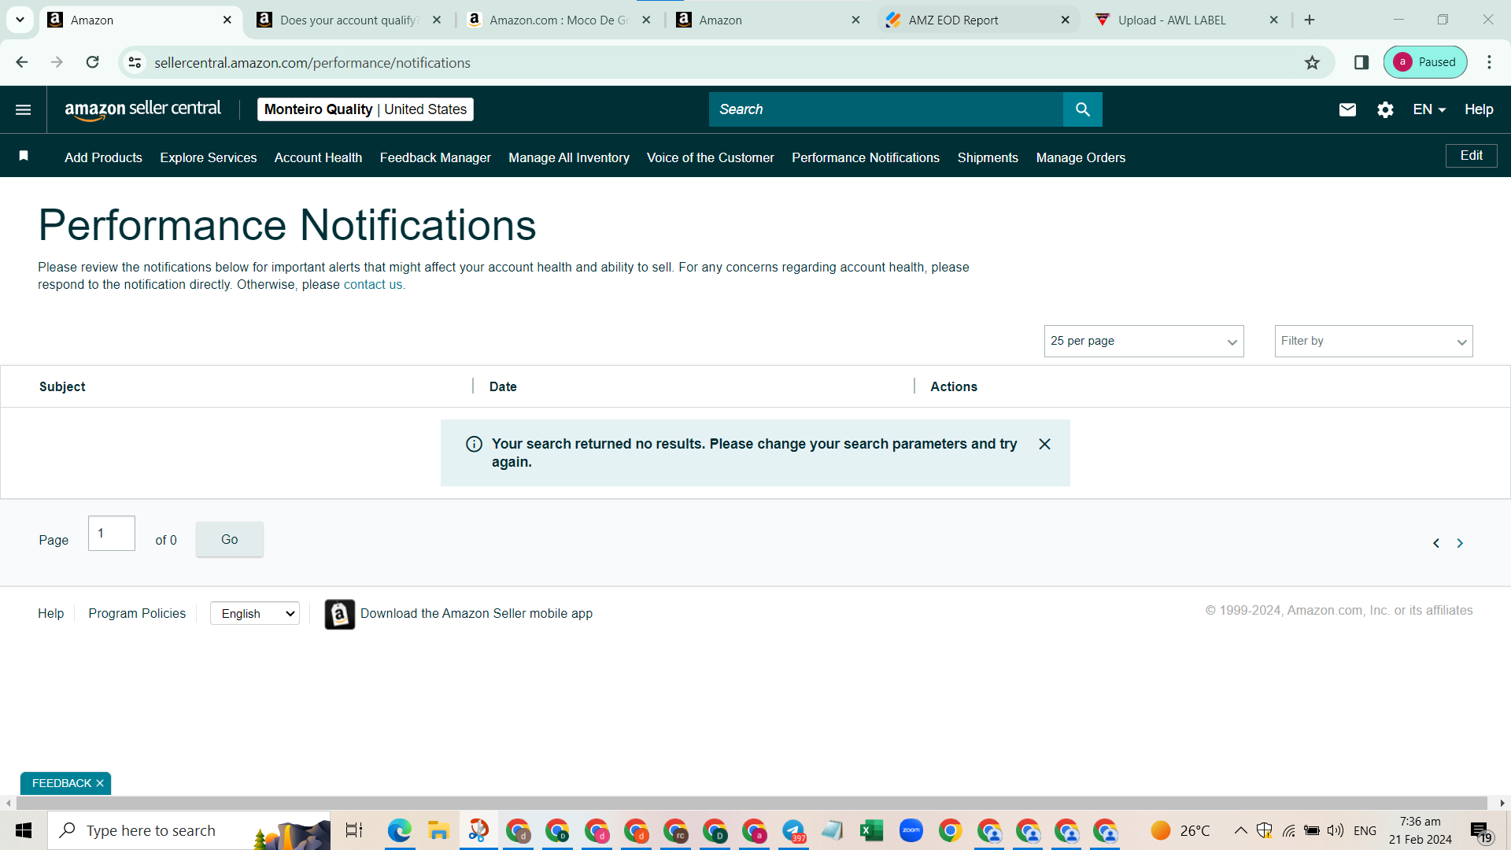Open Shipments in the favorites bar
The width and height of the screenshot is (1511, 850).
tap(988, 157)
